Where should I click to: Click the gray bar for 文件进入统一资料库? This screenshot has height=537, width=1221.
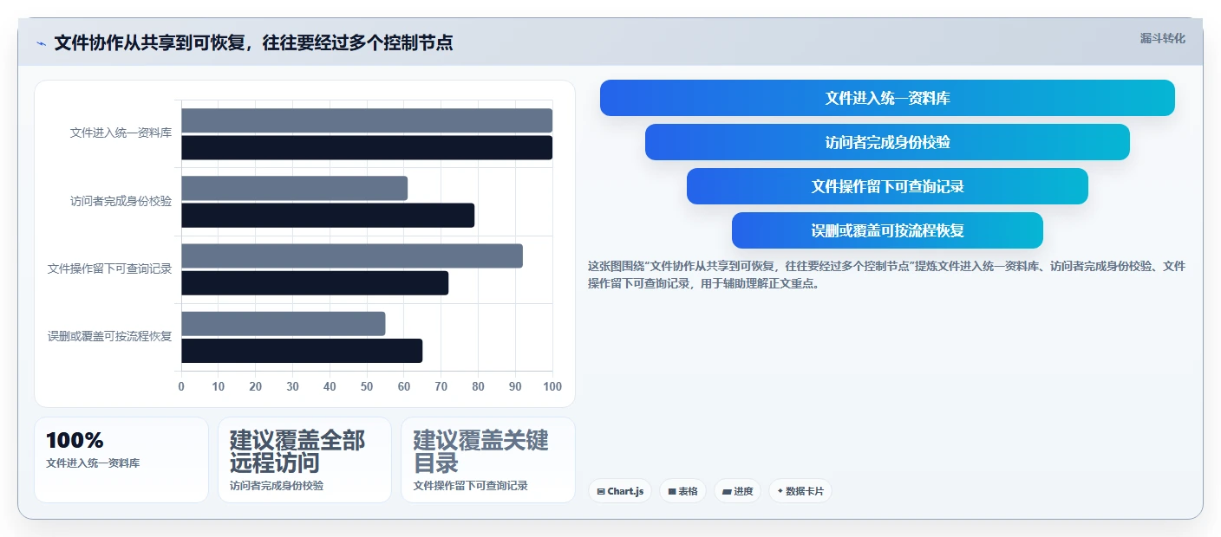pyautogui.click(x=367, y=120)
